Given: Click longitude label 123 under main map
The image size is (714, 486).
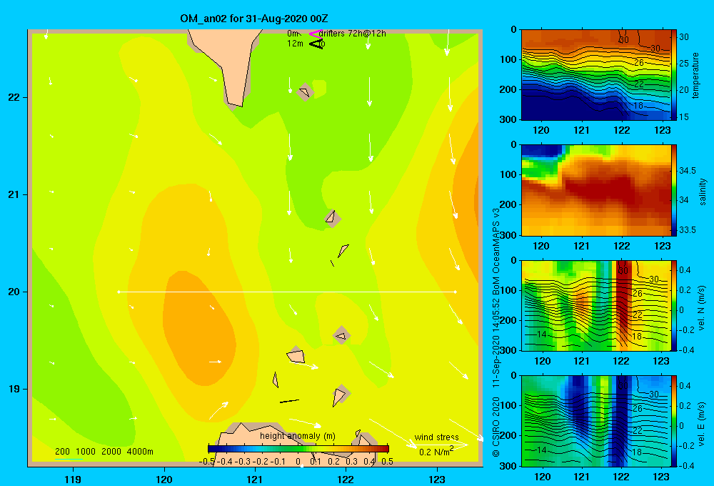Looking at the screenshot, I should pos(437,480).
